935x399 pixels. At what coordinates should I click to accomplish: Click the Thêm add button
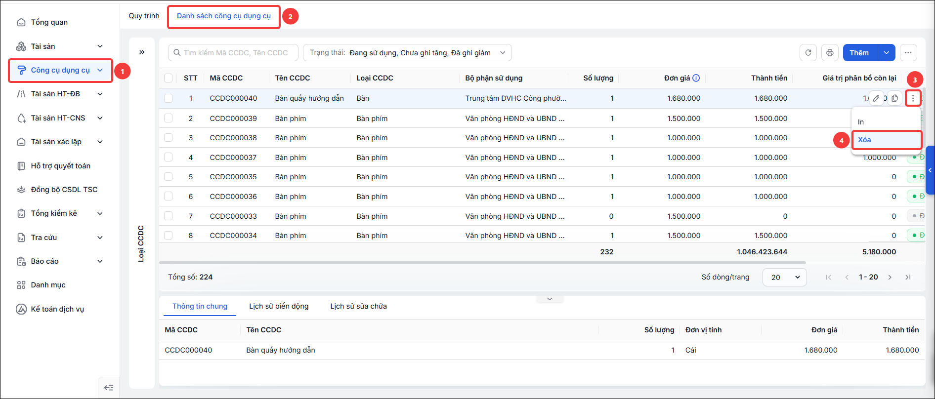pyautogui.click(x=860, y=53)
